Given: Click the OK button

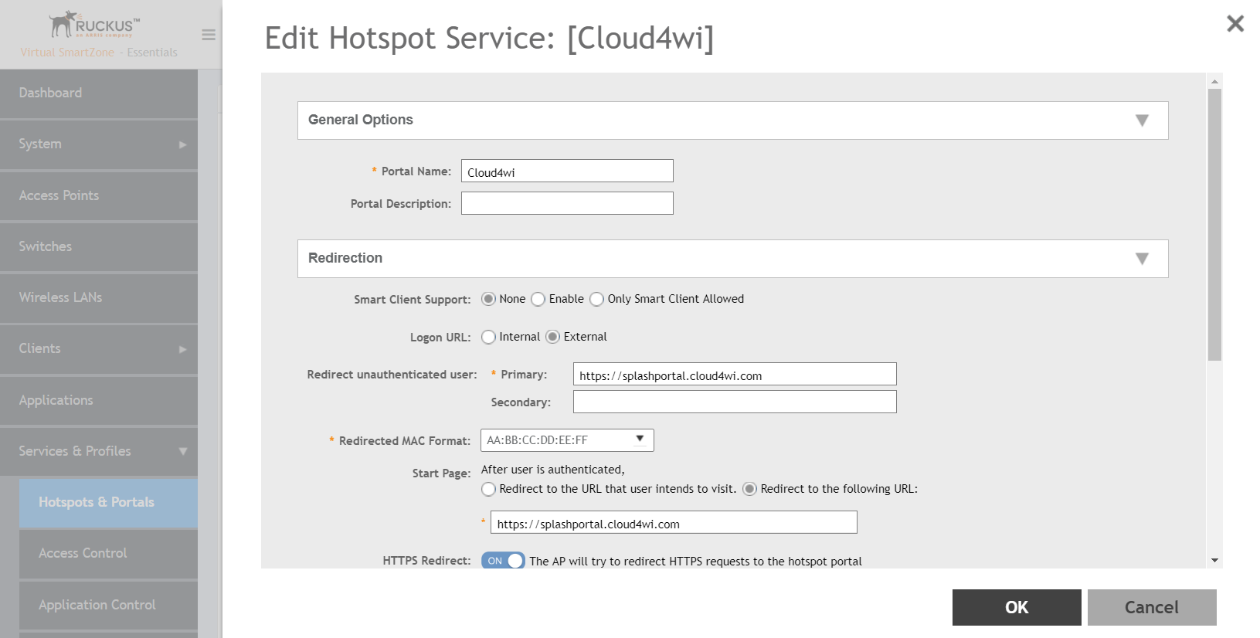Looking at the screenshot, I should tap(1017, 607).
